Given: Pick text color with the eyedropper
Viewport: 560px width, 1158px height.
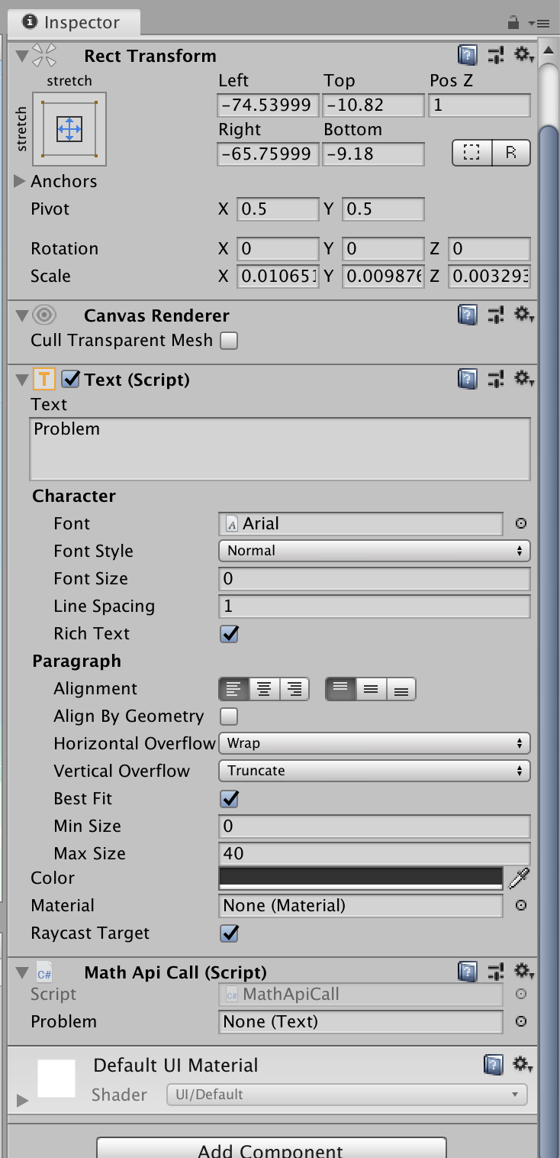Looking at the screenshot, I should tap(518, 878).
